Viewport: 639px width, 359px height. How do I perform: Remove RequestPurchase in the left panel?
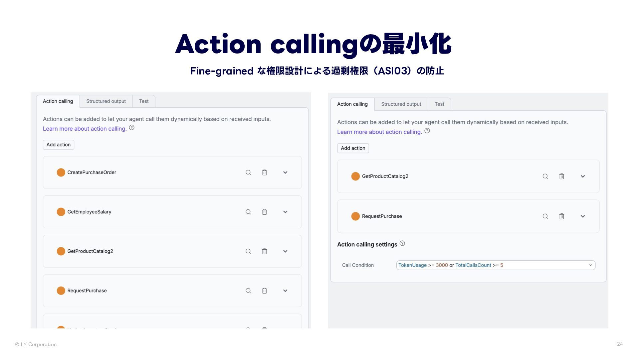click(x=264, y=291)
